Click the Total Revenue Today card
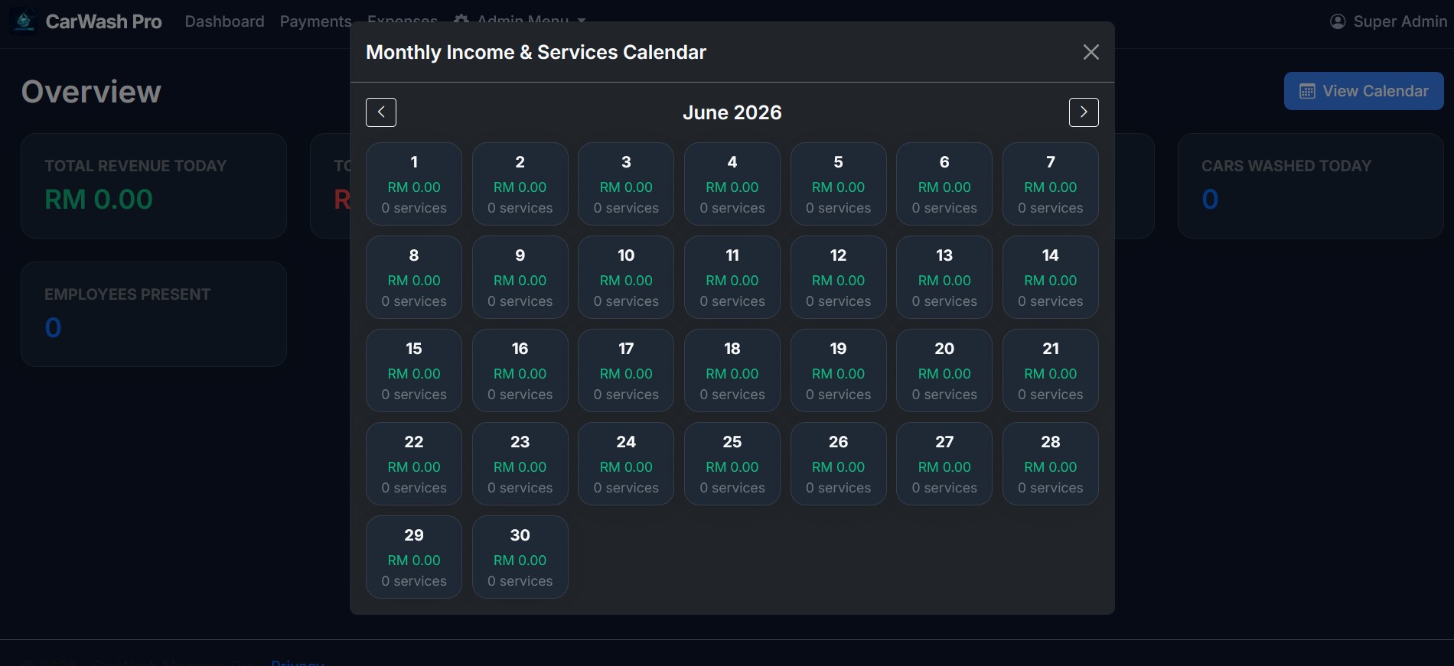Screen dimensions: 1454x666 click(154, 186)
